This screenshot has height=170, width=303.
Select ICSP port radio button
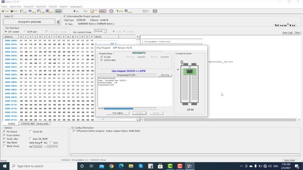pos(25,32)
